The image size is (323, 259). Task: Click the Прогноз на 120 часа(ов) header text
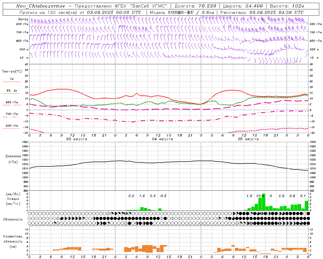[x=48, y=12]
